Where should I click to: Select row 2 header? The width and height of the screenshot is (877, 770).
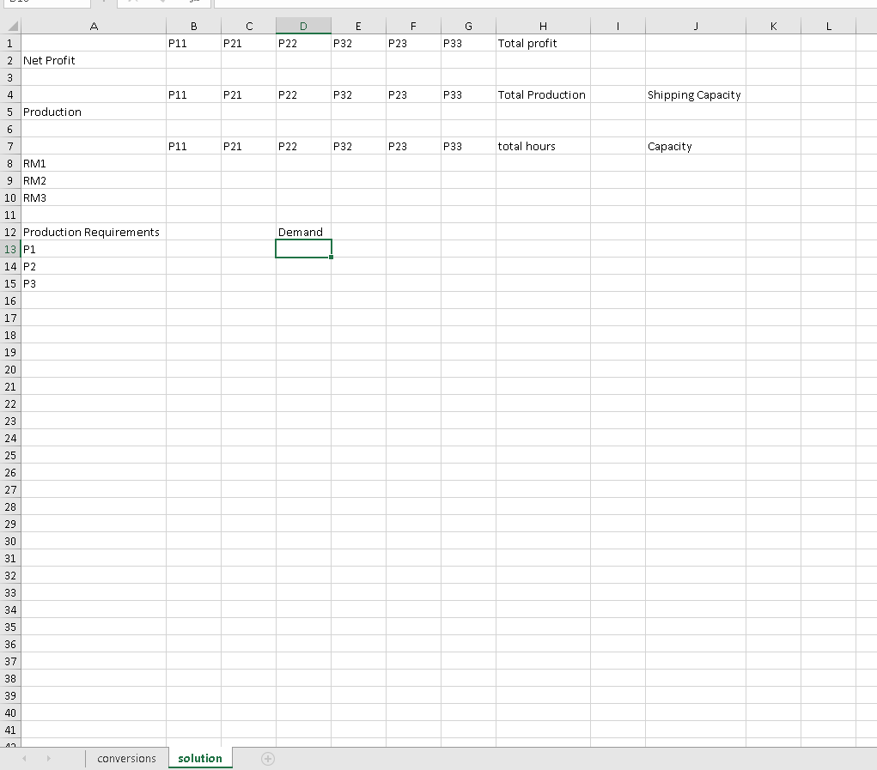10,60
